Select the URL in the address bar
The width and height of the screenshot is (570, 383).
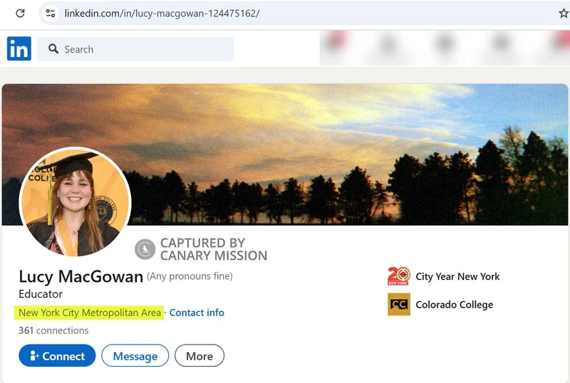[x=162, y=14]
